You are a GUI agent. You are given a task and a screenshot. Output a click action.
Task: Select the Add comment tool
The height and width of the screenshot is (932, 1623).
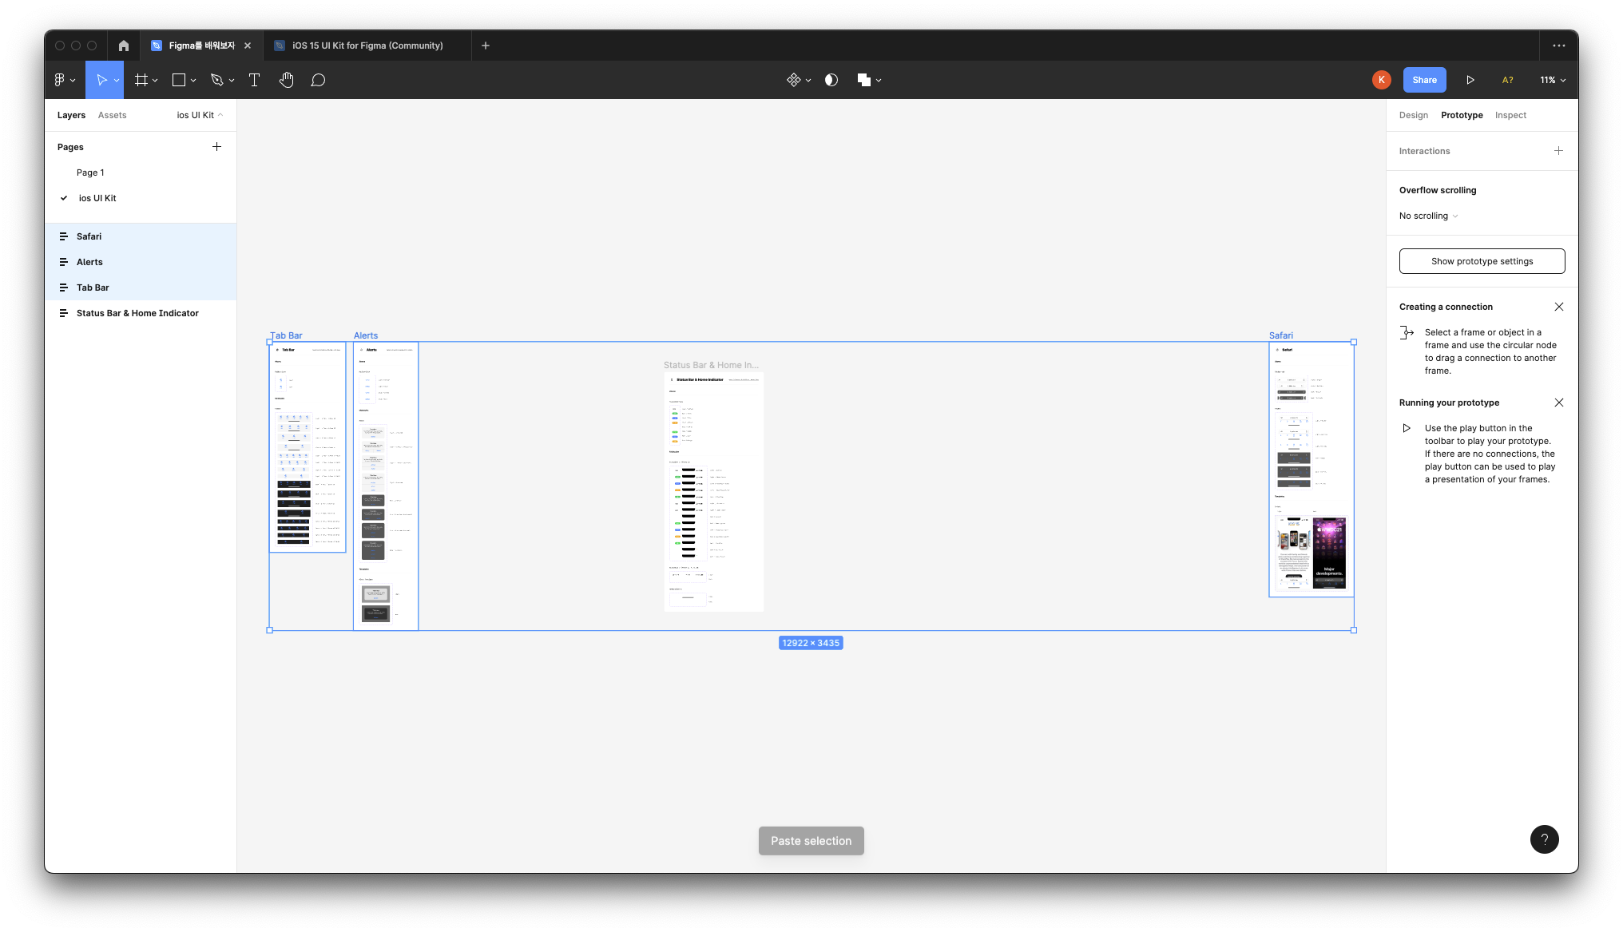pyautogui.click(x=318, y=80)
